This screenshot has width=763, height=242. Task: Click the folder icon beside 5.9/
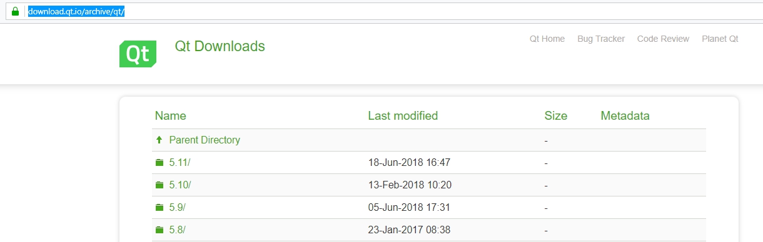click(x=159, y=208)
